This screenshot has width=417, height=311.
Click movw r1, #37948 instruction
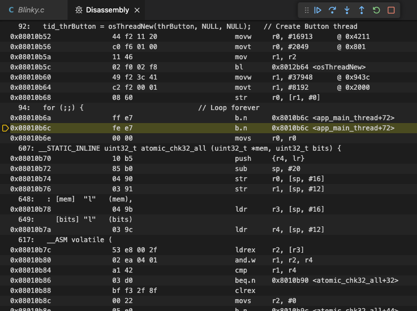click(x=208, y=77)
